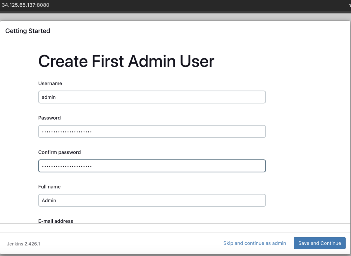Click the E-mail address label
351x256 pixels.
(x=56, y=221)
